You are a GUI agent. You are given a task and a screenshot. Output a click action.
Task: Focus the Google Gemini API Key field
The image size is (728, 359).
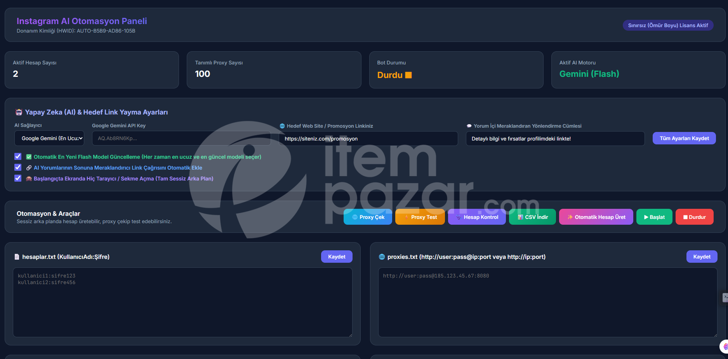181,138
